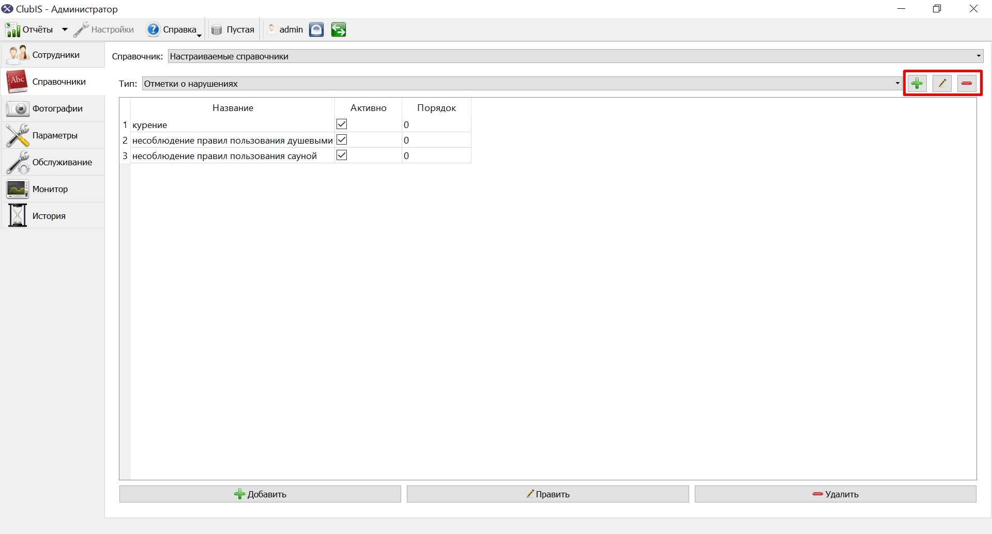992x534 pixels.
Task: Open the Сотрудники tab
Action: (53, 55)
